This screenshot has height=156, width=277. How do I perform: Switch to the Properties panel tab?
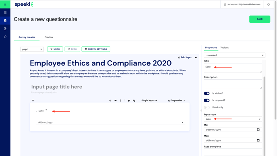[x=211, y=48]
